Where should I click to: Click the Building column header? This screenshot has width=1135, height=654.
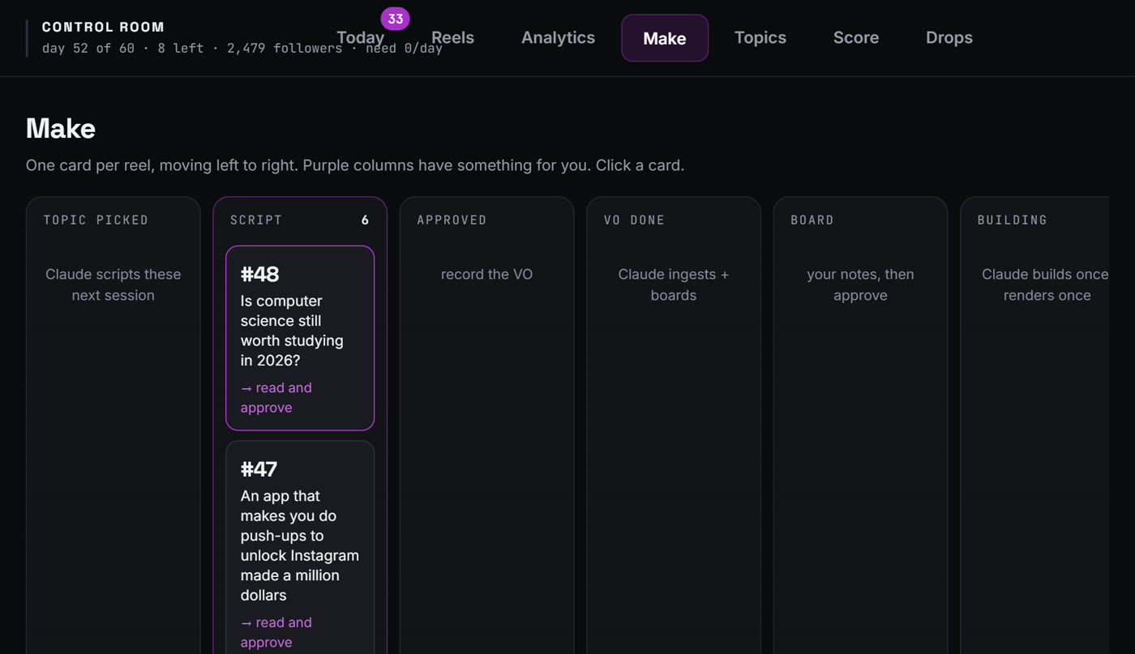pos(1013,220)
